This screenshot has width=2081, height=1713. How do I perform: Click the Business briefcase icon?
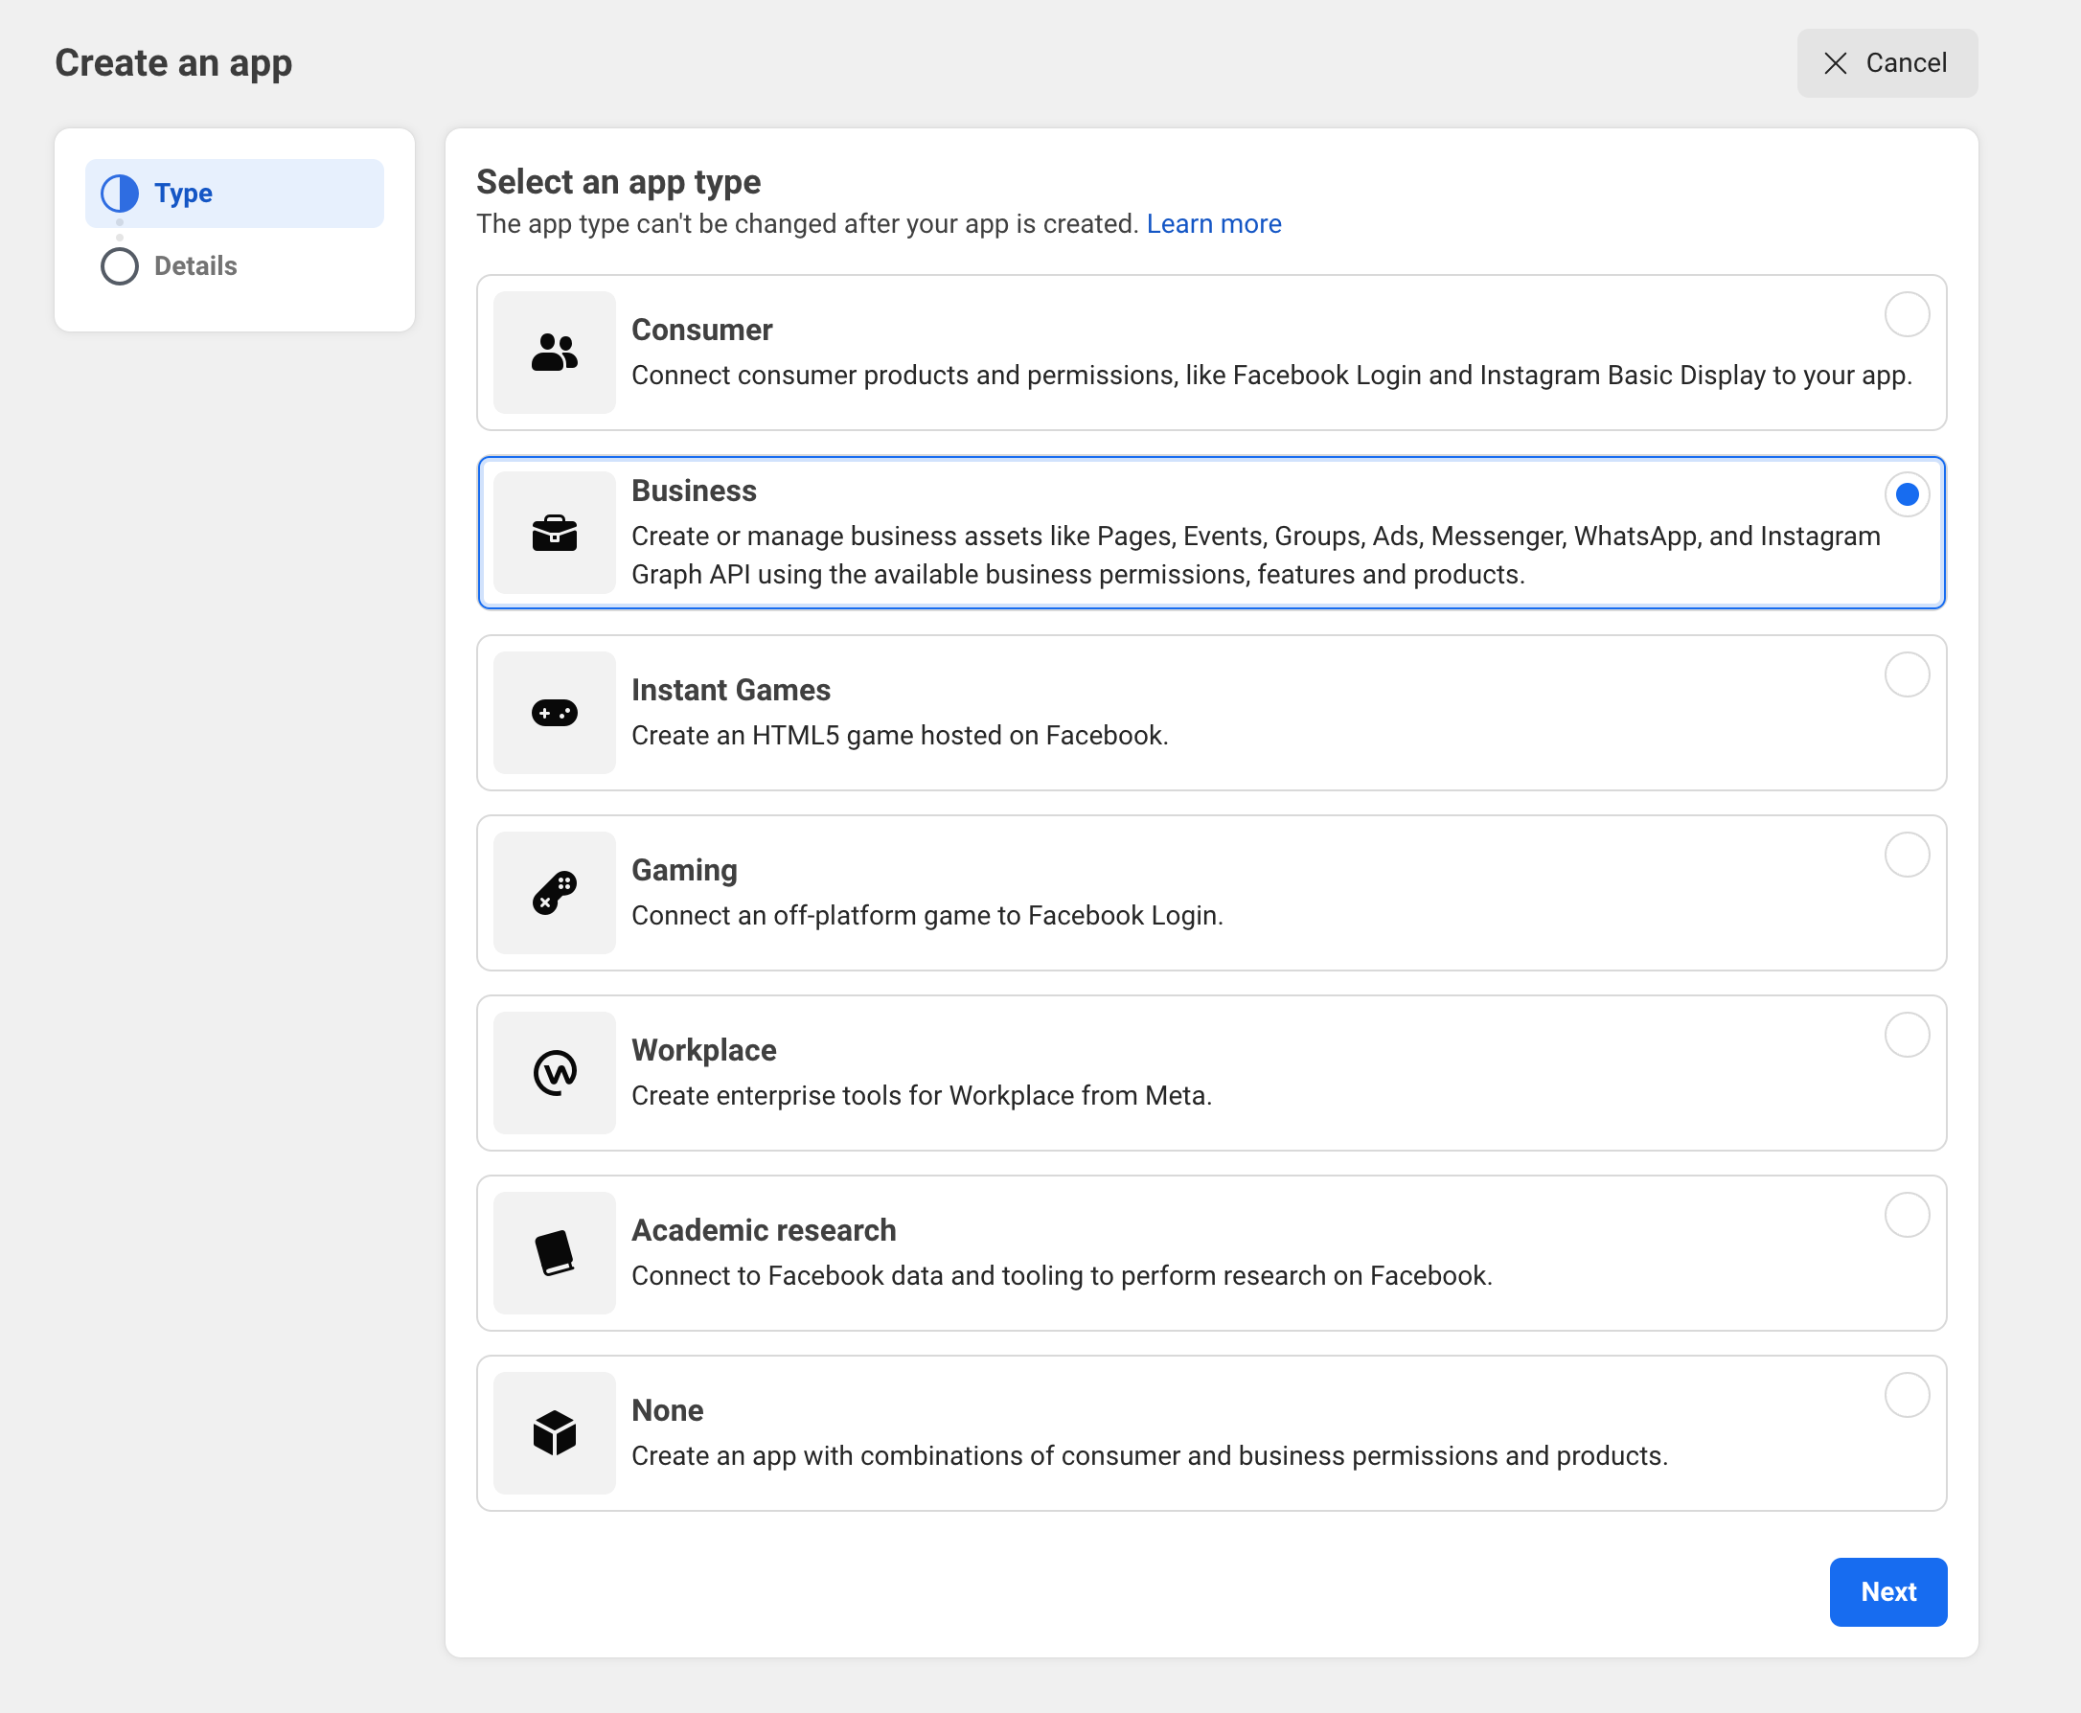click(554, 533)
